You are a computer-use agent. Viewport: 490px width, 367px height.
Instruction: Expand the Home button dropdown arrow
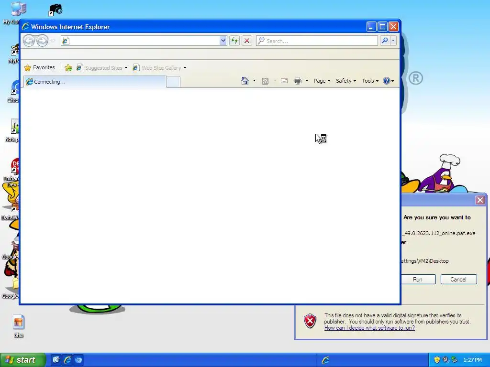pos(254,81)
